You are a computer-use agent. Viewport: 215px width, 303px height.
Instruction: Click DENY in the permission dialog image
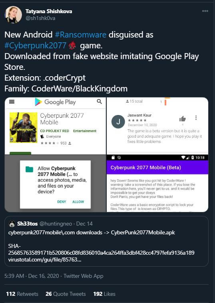point(62,202)
